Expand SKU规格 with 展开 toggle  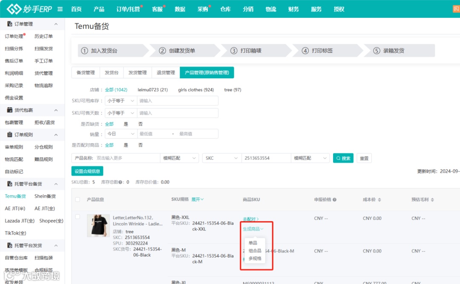[198, 199]
